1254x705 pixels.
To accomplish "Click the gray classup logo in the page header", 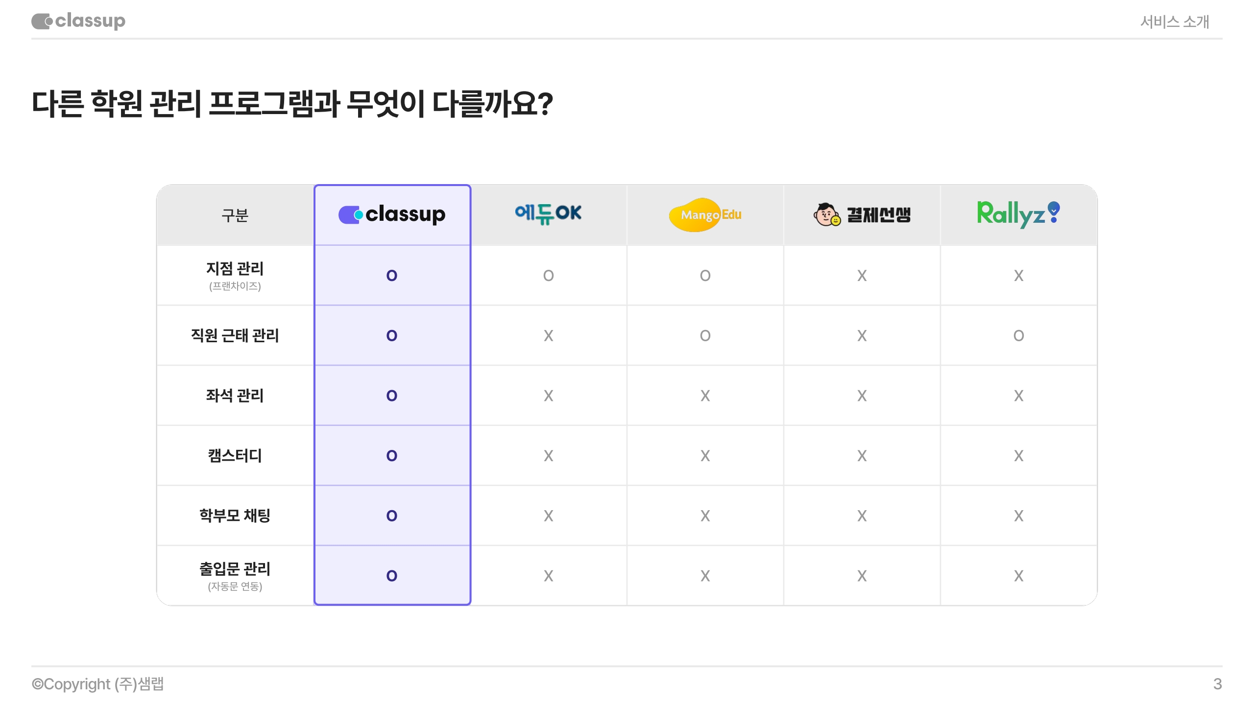I will click(78, 21).
